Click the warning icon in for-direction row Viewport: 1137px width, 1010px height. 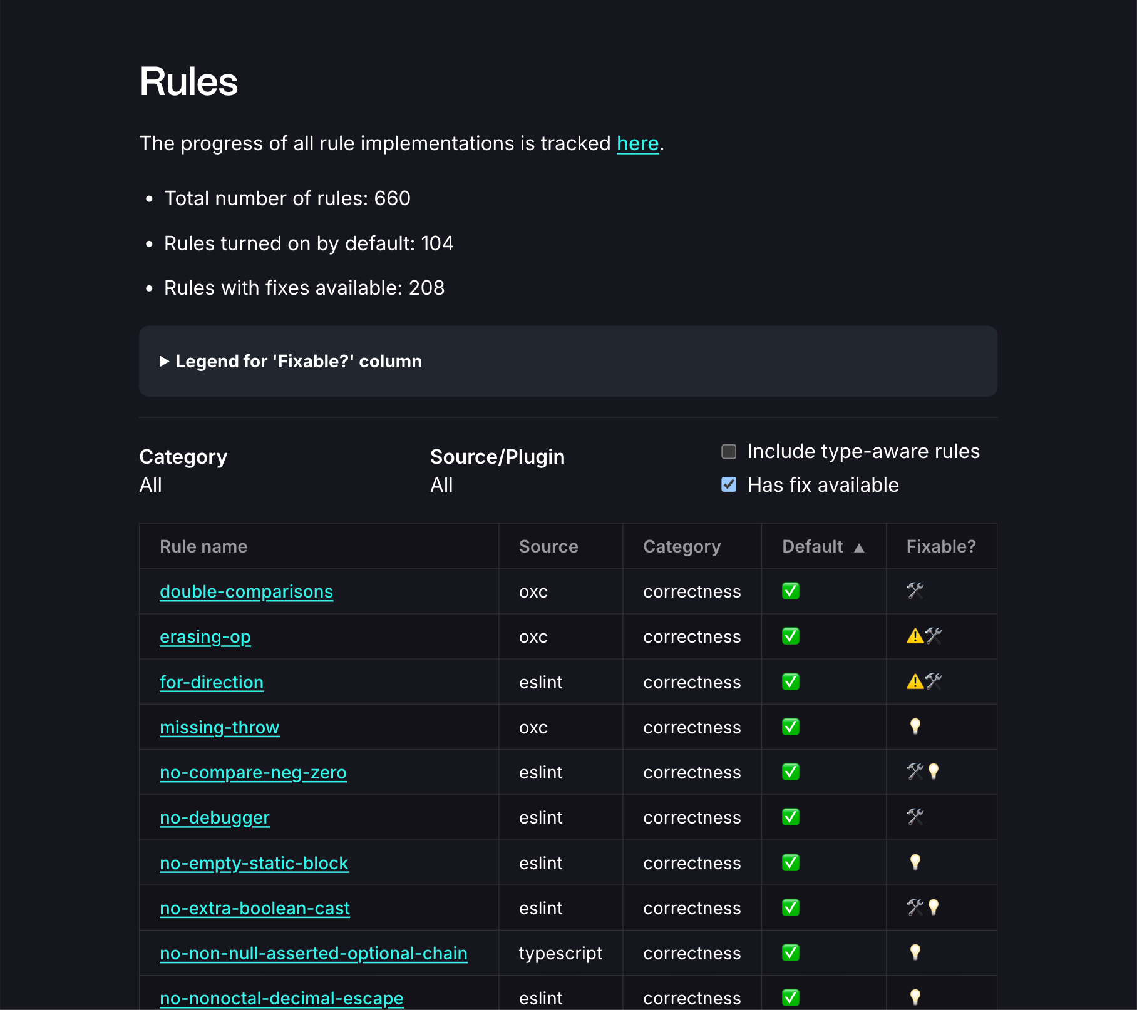tap(915, 681)
